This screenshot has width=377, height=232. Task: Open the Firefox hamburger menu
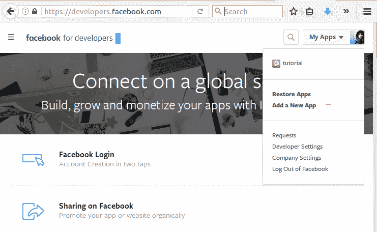367,11
